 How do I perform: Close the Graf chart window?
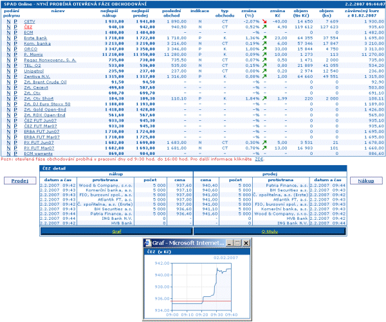click(x=245, y=244)
